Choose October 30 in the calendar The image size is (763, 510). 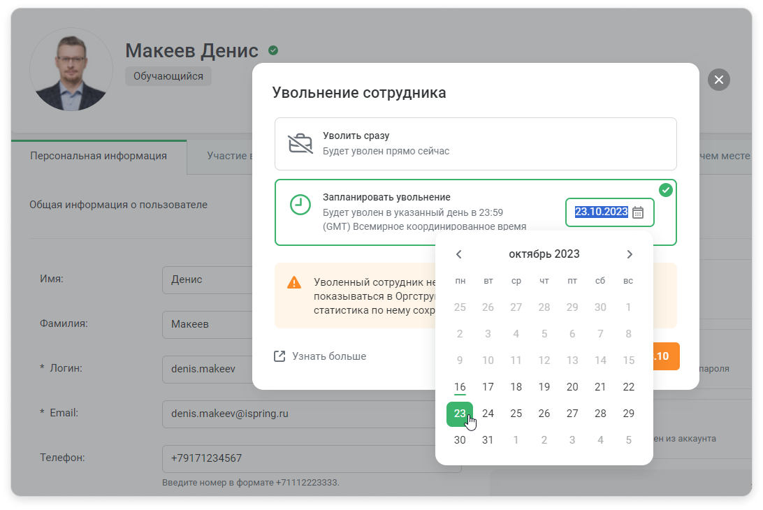pyautogui.click(x=460, y=440)
